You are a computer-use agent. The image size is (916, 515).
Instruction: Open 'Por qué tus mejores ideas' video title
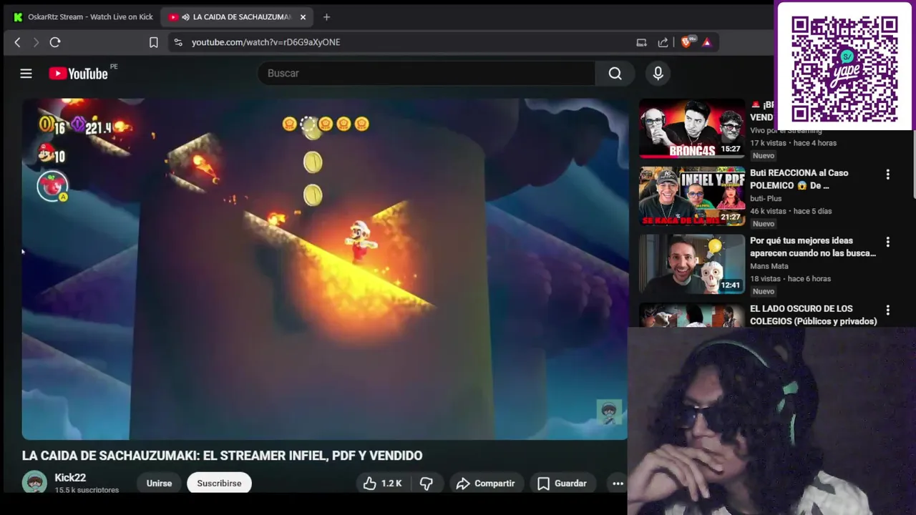pyautogui.click(x=813, y=247)
